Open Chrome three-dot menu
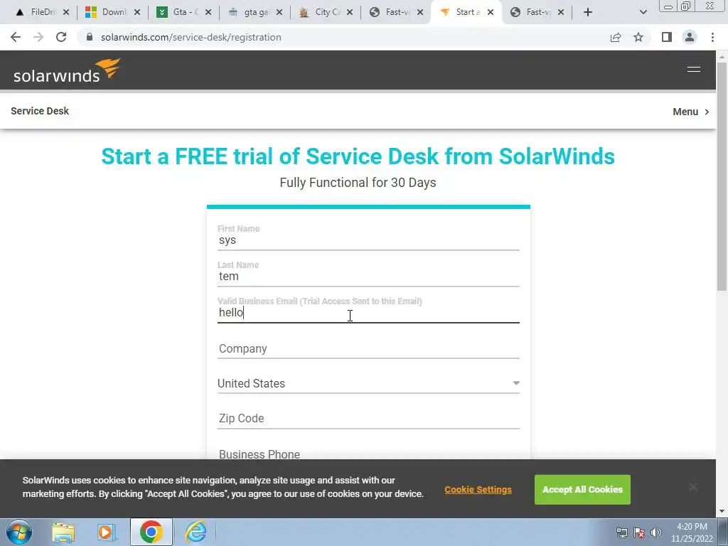The width and height of the screenshot is (728, 546). (x=712, y=37)
